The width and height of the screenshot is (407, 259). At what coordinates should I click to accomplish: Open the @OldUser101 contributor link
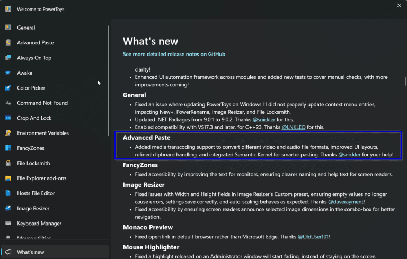tap(313, 237)
